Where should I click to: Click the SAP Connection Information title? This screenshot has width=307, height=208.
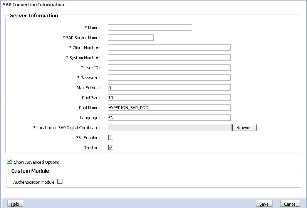(34, 5)
